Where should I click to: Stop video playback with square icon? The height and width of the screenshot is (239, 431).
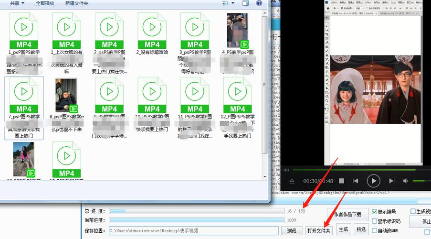pos(341,181)
